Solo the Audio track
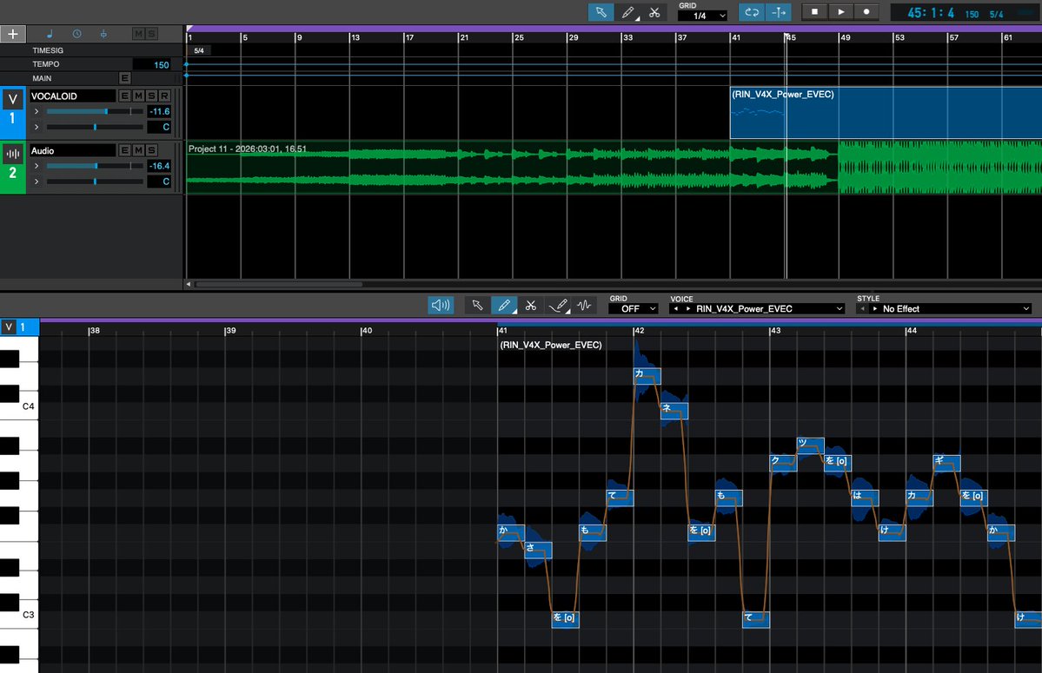 coord(151,150)
